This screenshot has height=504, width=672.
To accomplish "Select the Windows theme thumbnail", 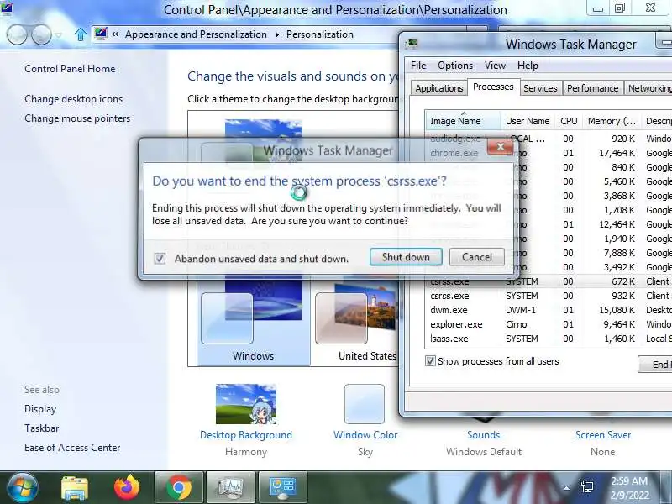I will point(253,322).
